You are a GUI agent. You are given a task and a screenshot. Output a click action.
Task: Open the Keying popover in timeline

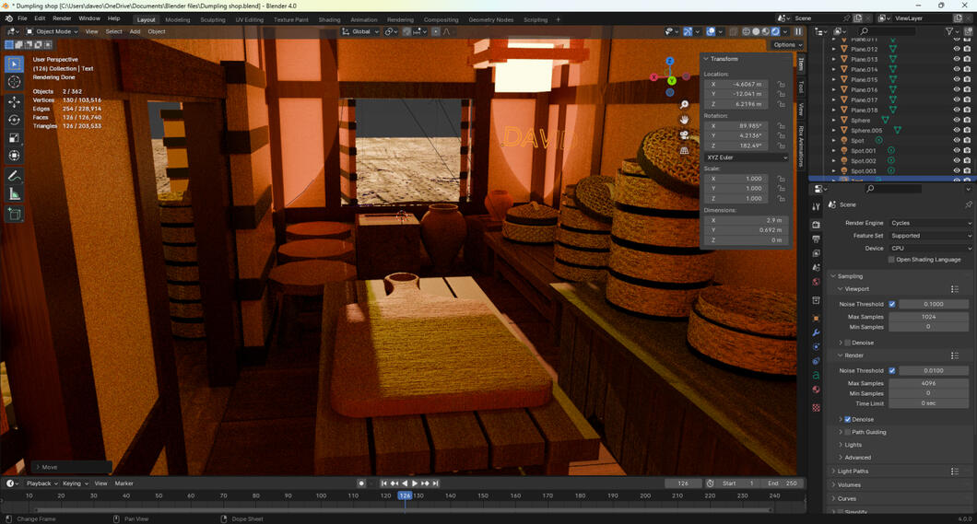(x=75, y=483)
